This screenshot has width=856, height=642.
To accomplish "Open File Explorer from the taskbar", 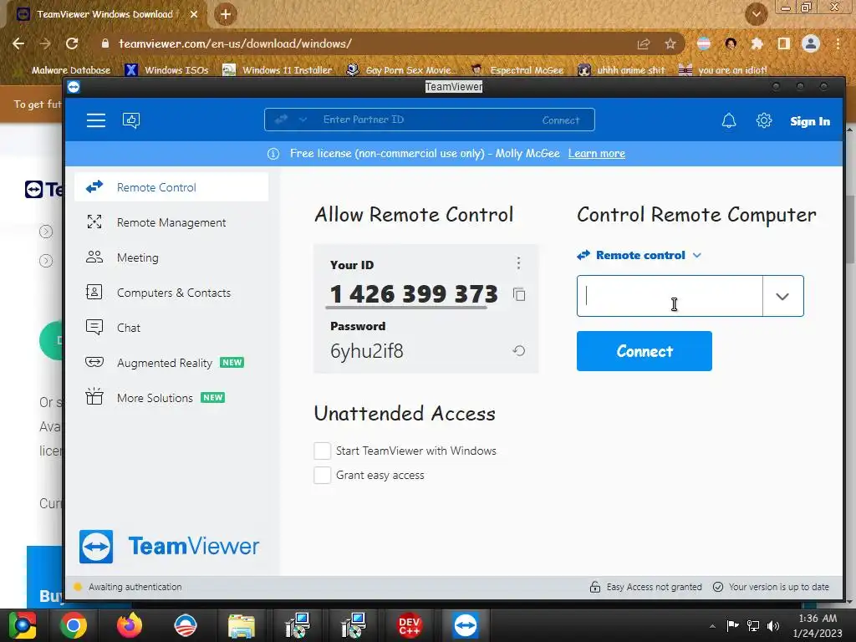I will coord(242,625).
